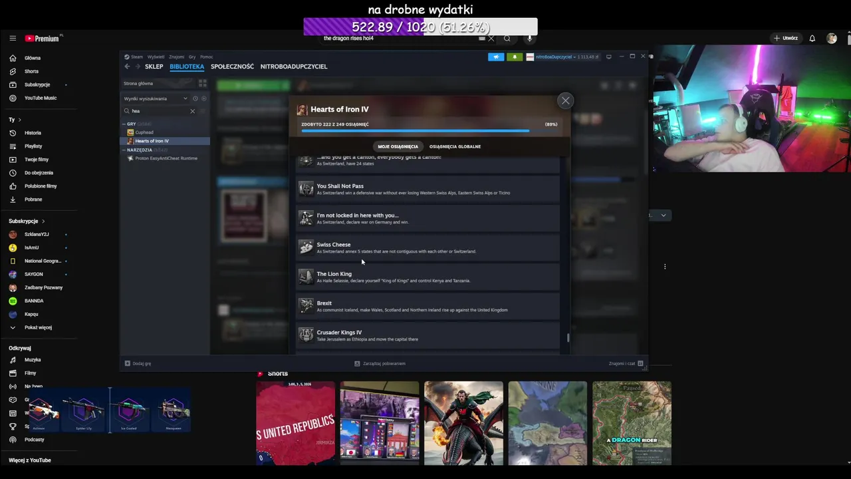Image resolution: width=851 pixels, height=479 pixels.
Task: Open the SzklanaY2J subscription channel
Action: click(x=37, y=234)
